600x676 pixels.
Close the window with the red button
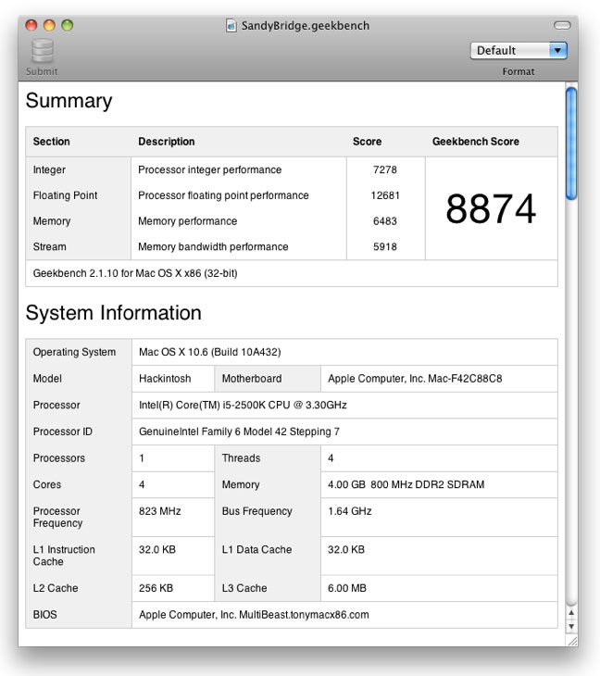point(32,26)
